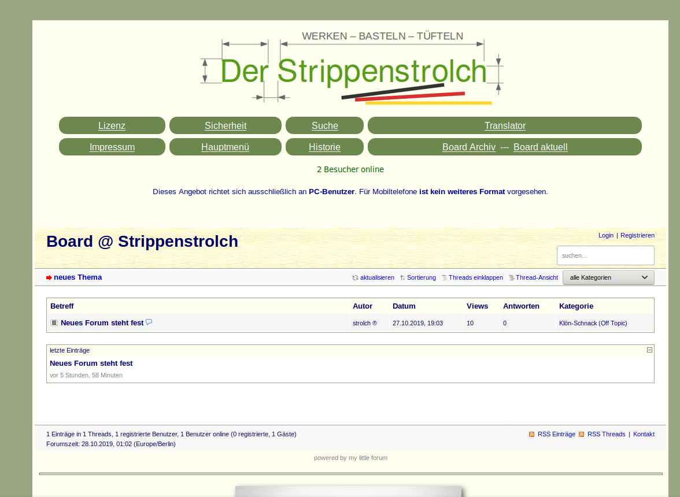The height and width of the screenshot is (497, 680).
Task: Collapse the letzte Einträge box
Action: (649, 350)
